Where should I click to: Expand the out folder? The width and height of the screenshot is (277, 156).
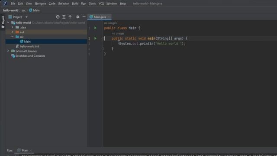pyautogui.click(x=13, y=32)
